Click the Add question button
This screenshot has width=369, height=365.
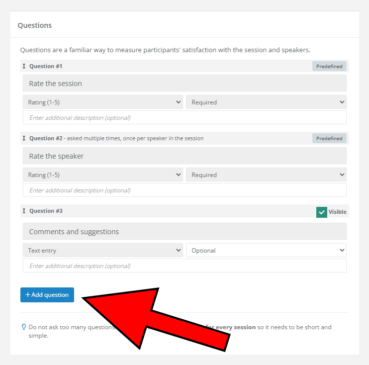pos(47,295)
